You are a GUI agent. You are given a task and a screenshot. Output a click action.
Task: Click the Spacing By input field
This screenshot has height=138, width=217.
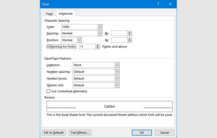click(x=119, y=33)
